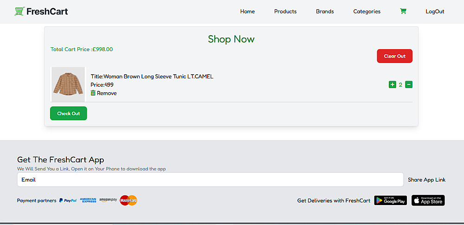Viewport: 464px width, 225px height.
Task: Open the Google Play store badge
Action: pos(391,200)
